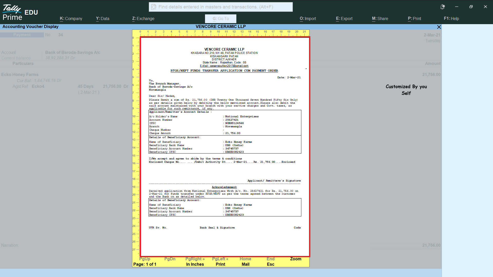Close the Accounting Voucher Display panel
This screenshot has width=493, height=277.
click(x=439, y=27)
